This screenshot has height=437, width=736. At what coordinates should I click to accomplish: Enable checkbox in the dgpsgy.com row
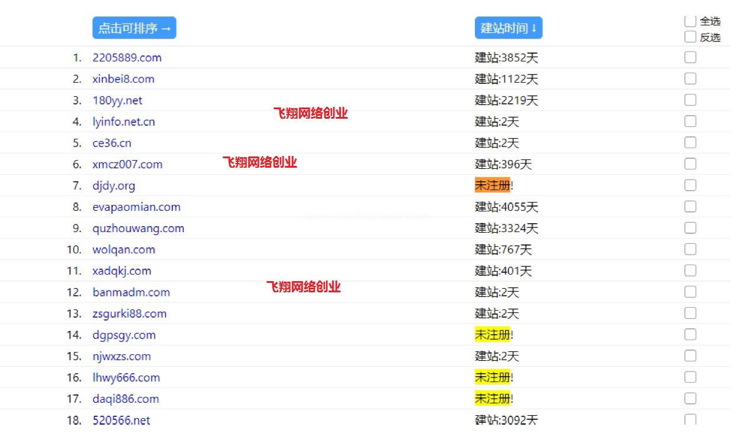[x=690, y=335]
